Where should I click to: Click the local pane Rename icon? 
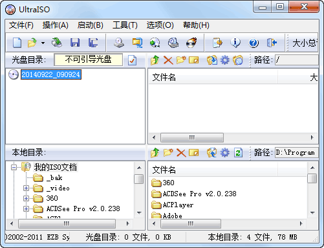coord(194,153)
